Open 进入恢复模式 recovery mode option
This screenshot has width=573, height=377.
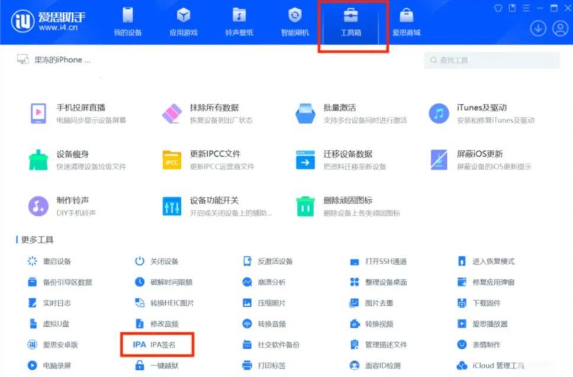[x=492, y=261]
